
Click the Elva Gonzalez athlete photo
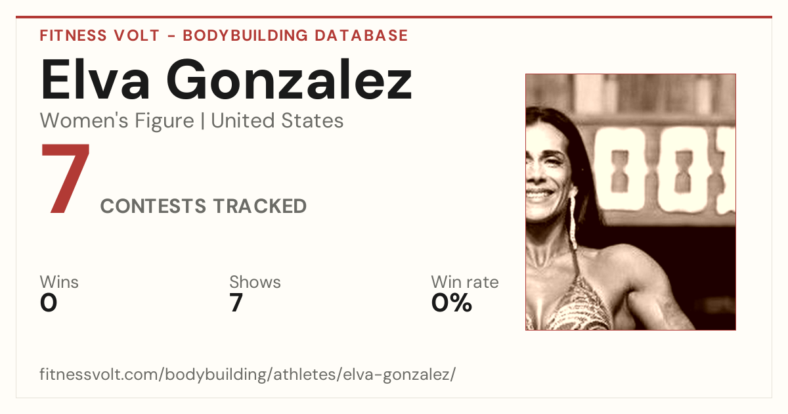[x=630, y=202]
